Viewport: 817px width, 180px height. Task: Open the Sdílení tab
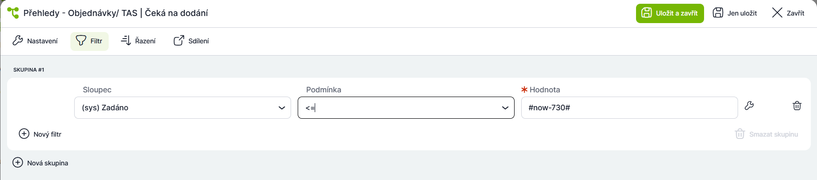pyautogui.click(x=191, y=41)
